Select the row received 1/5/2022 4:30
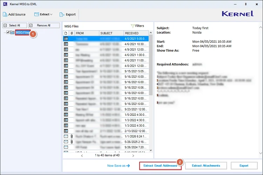This screenshot has width=263, height=175. 106,115
